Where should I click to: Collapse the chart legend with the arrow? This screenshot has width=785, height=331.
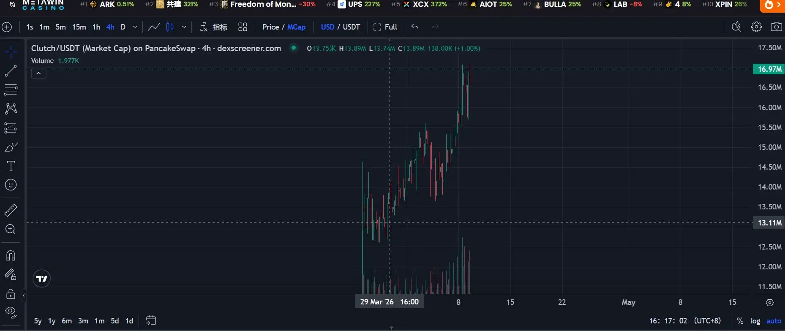coord(38,73)
